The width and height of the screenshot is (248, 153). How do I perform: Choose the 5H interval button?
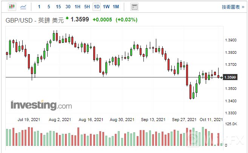pos(87,7)
